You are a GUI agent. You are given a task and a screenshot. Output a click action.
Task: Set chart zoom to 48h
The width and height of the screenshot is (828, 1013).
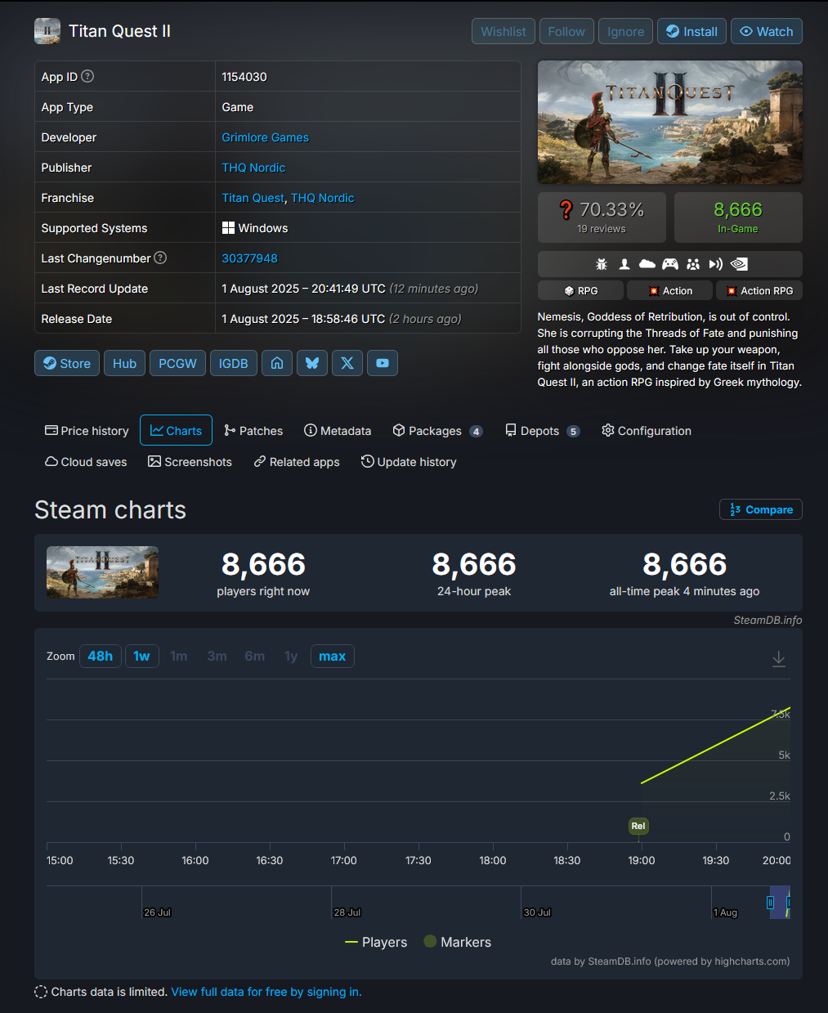[101, 656]
